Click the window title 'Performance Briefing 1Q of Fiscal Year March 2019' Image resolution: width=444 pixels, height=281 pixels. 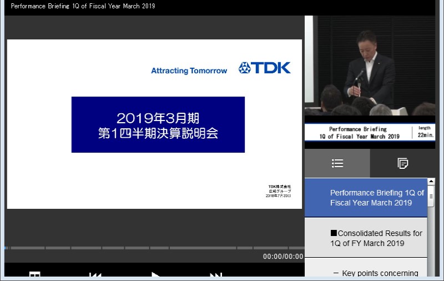(x=83, y=6)
